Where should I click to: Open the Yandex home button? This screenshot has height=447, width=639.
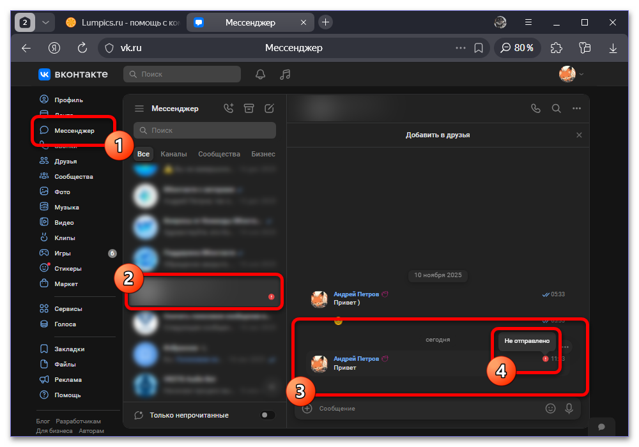(54, 48)
